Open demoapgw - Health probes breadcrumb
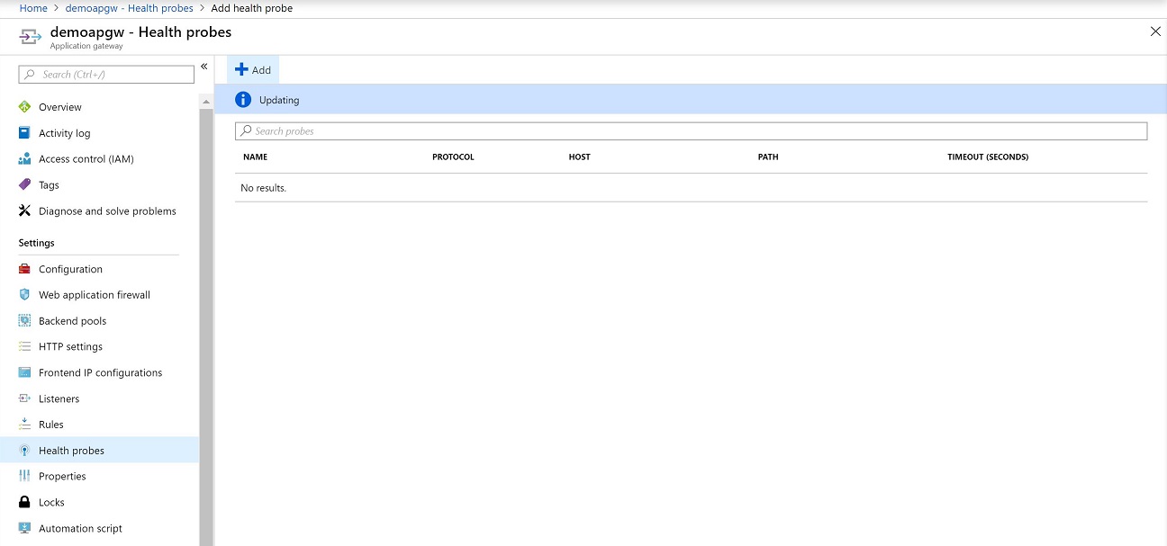The width and height of the screenshot is (1167, 546). click(130, 8)
